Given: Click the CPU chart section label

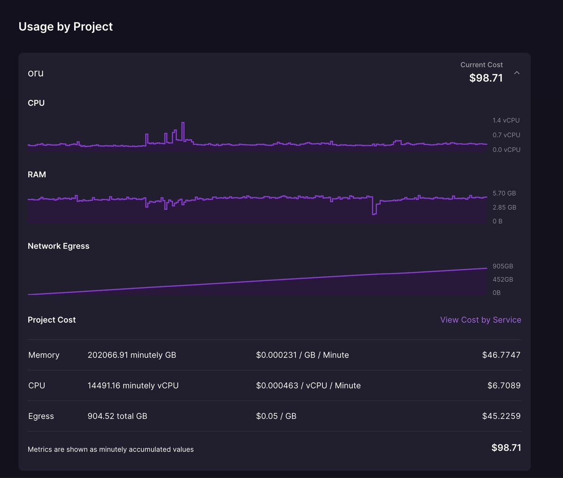Looking at the screenshot, I should [x=36, y=103].
